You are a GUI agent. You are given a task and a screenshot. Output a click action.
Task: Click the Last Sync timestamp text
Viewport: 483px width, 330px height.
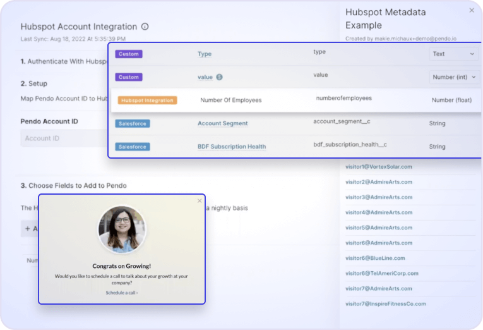(73, 39)
